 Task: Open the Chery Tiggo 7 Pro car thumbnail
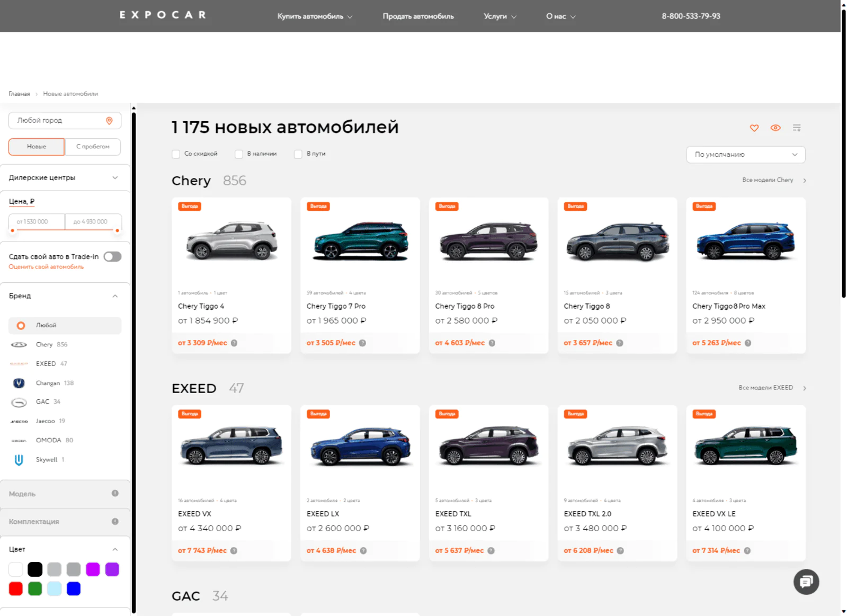(x=360, y=241)
